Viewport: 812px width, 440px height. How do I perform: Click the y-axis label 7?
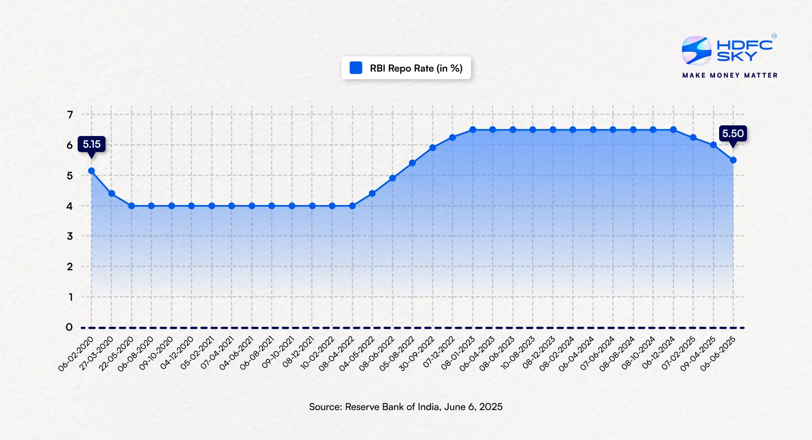coord(70,115)
